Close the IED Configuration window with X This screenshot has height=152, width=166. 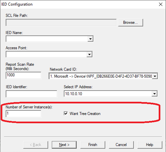pyautogui.click(x=161, y=4)
